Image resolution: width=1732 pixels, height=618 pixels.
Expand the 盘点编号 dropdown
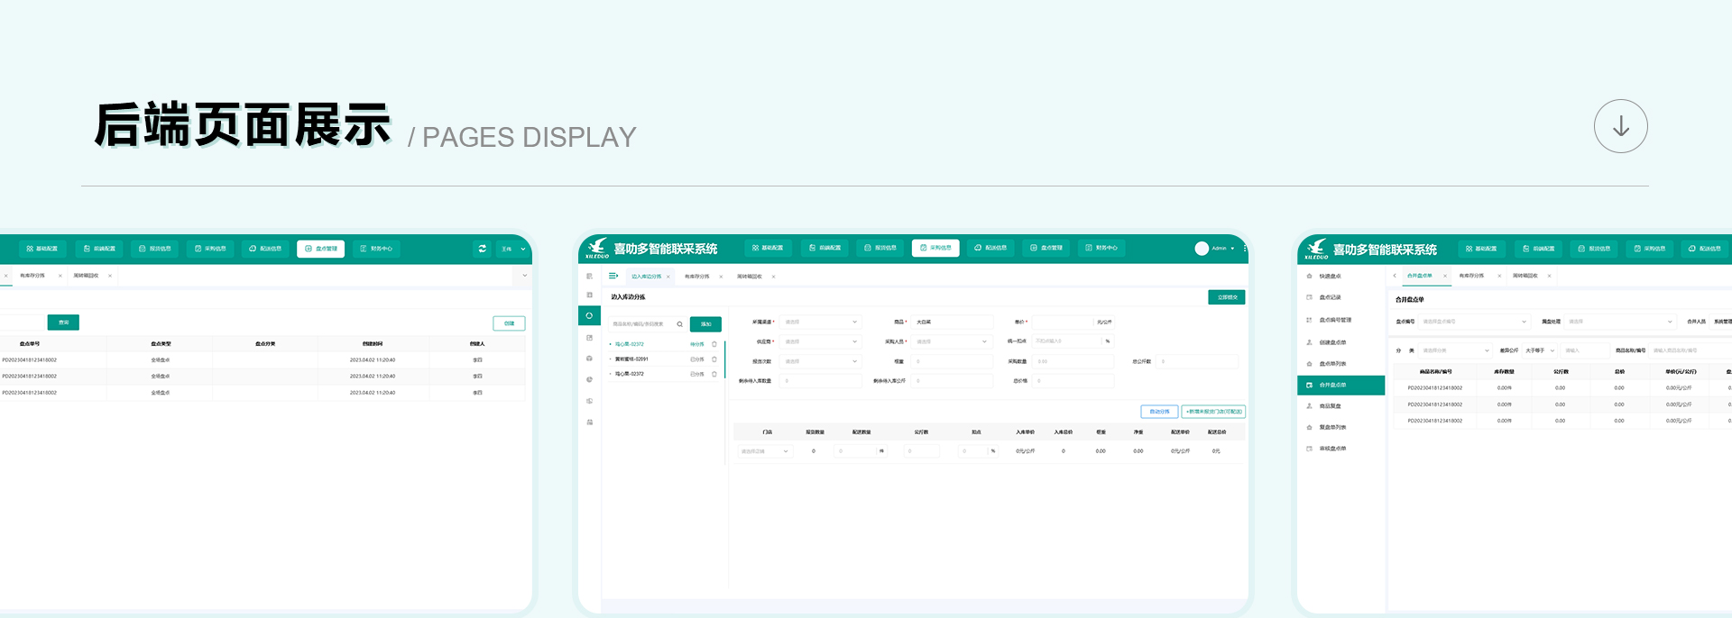click(1474, 322)
